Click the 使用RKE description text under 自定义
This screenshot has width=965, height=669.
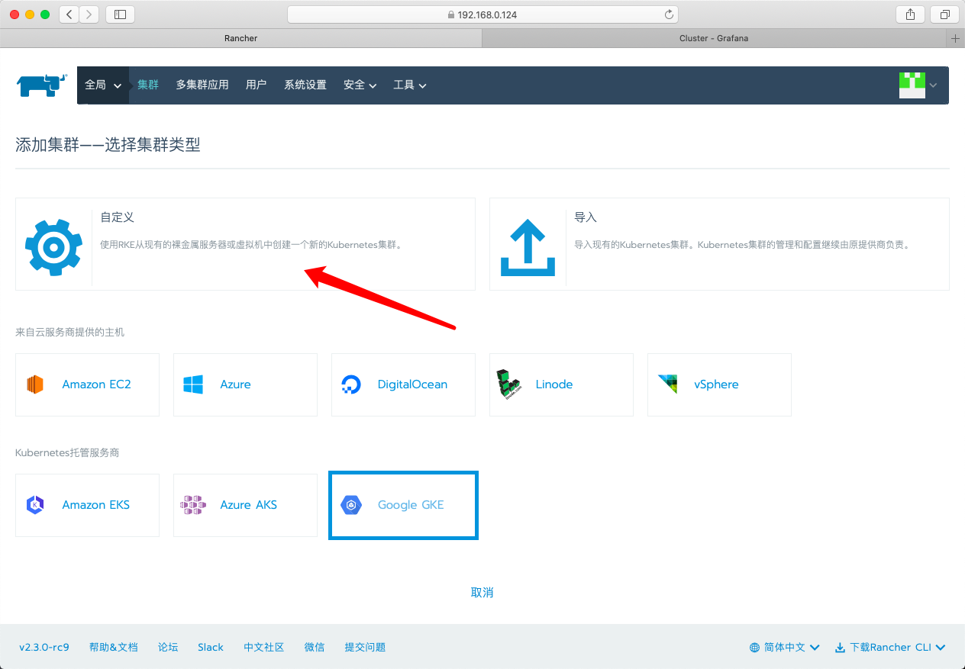click(251, 245)
